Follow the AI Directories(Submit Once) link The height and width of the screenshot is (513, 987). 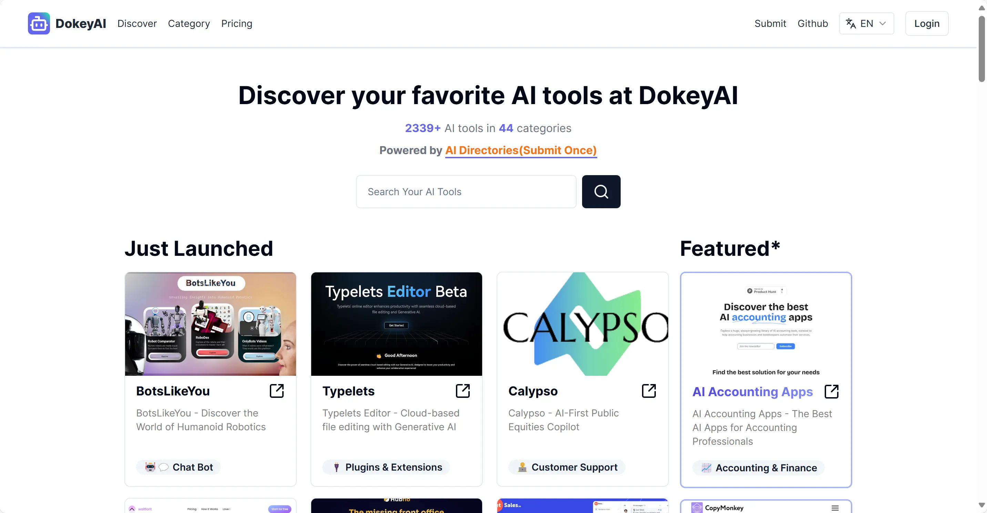(521, 150)
